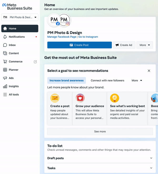Open Planner in the sidebar

(20, 70)
